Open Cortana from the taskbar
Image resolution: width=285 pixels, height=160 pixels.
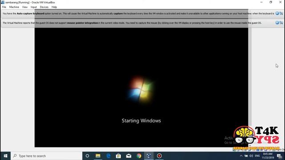click(x=87, y=156)
